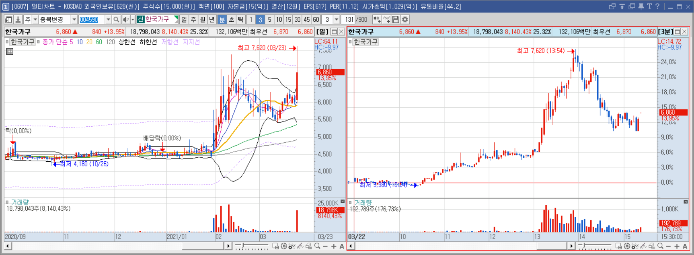This screenshot has width=694, height=255.
Task: Click the stock code 004590 input field
Action: click(x=92, y=19)
